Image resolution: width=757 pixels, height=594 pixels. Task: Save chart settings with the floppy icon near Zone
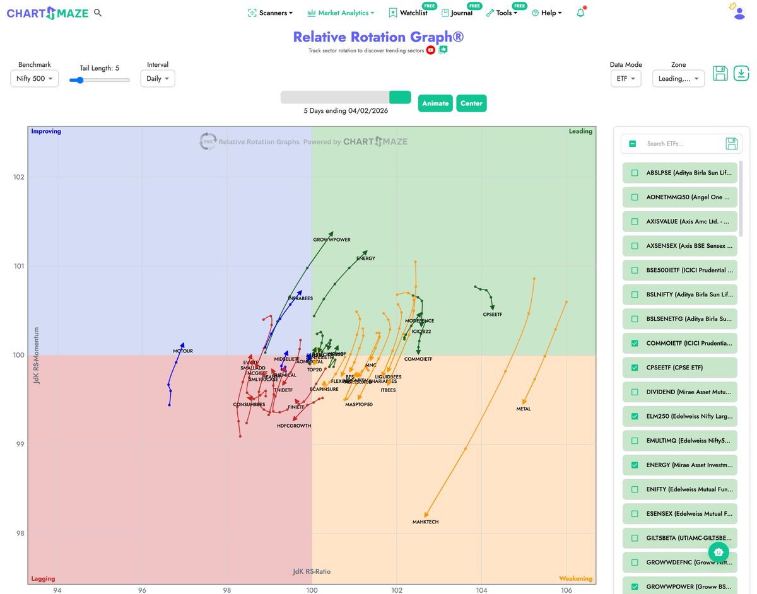(x=720, y=73)
